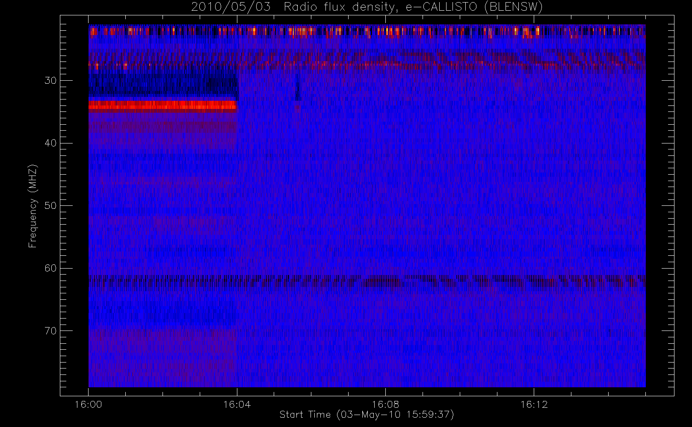Click the 'Start Time (03-May-10 15:59:37)' label
692x427 pixels.
[x=367, y=415]
